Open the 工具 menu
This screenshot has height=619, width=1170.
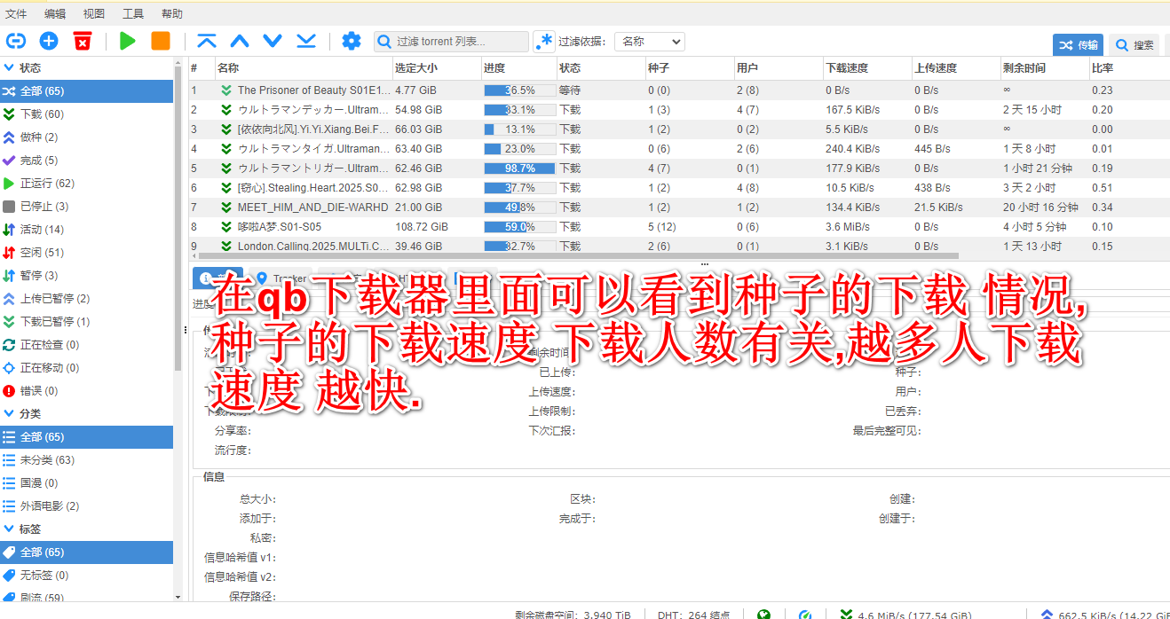click(133, 13)
